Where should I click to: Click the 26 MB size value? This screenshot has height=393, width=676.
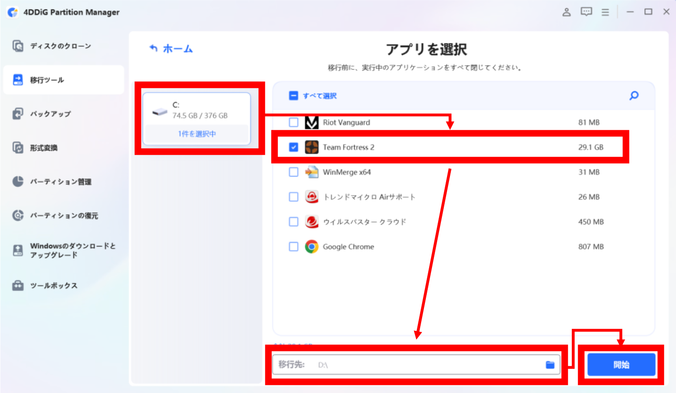coord(589,197)
